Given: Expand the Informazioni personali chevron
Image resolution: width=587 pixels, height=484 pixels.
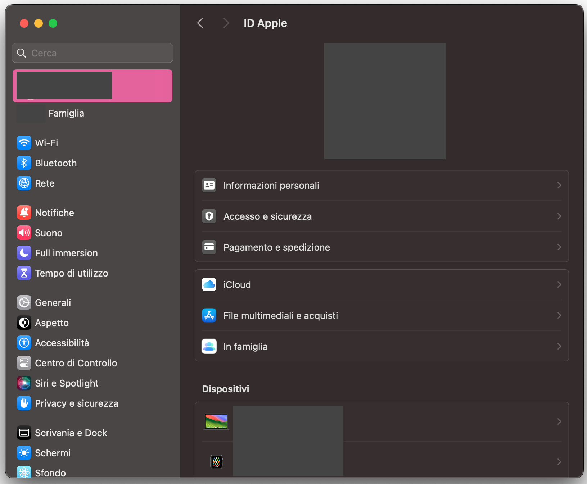Looking at the screenshot, I should pyautogui.click(x=559, y=185).
